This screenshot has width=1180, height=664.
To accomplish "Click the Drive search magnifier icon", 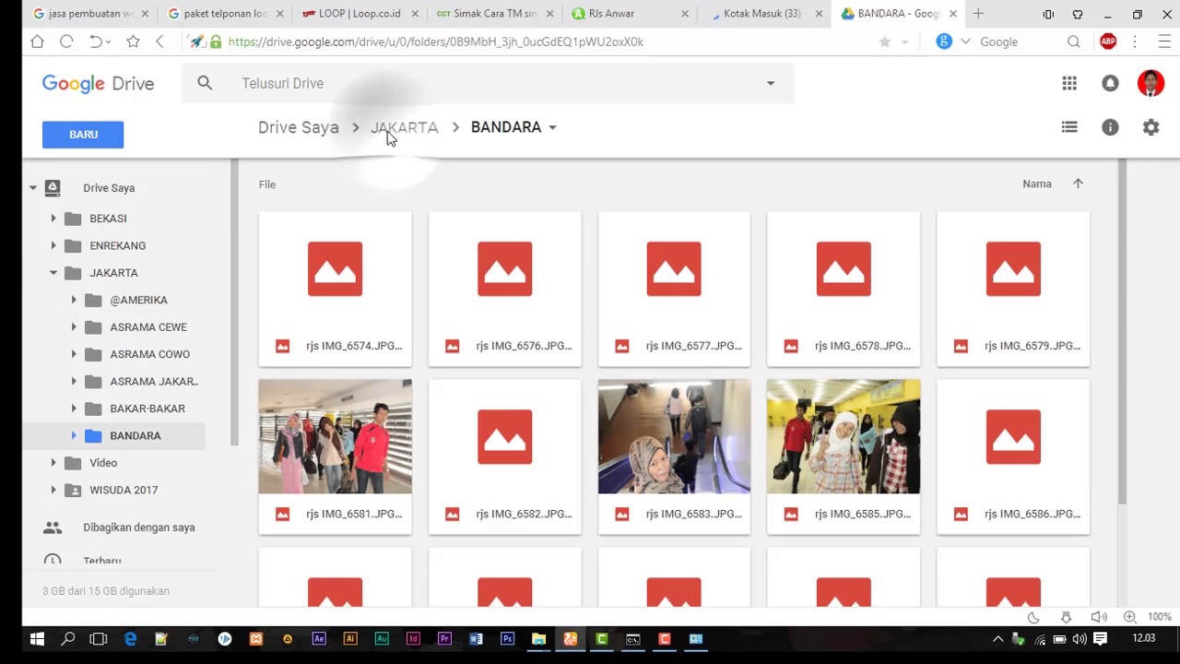I will click(205, 83).
